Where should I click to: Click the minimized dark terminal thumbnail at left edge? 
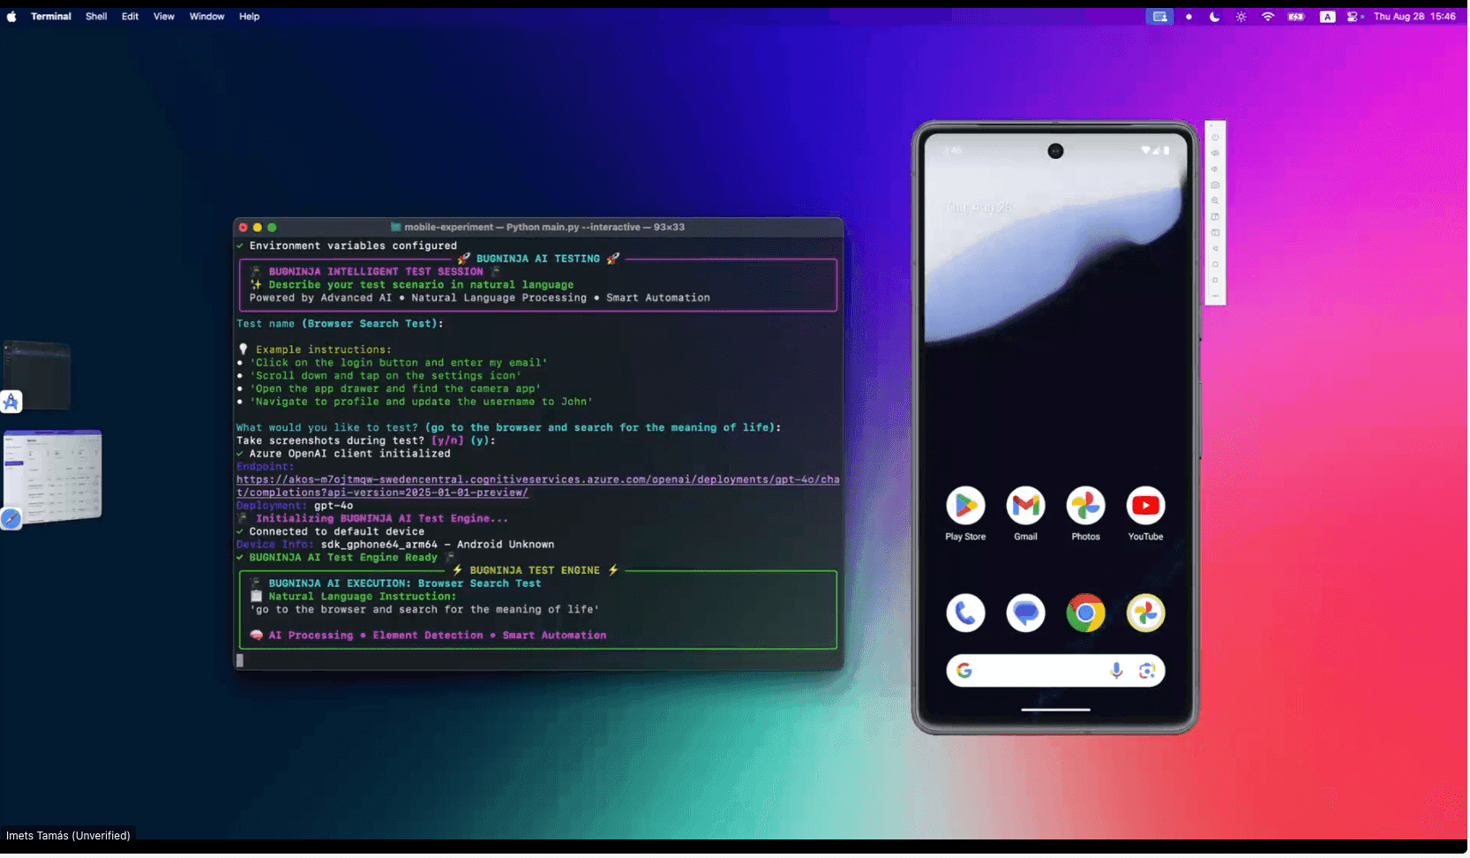pyautogui.click(x=37, y=376)
